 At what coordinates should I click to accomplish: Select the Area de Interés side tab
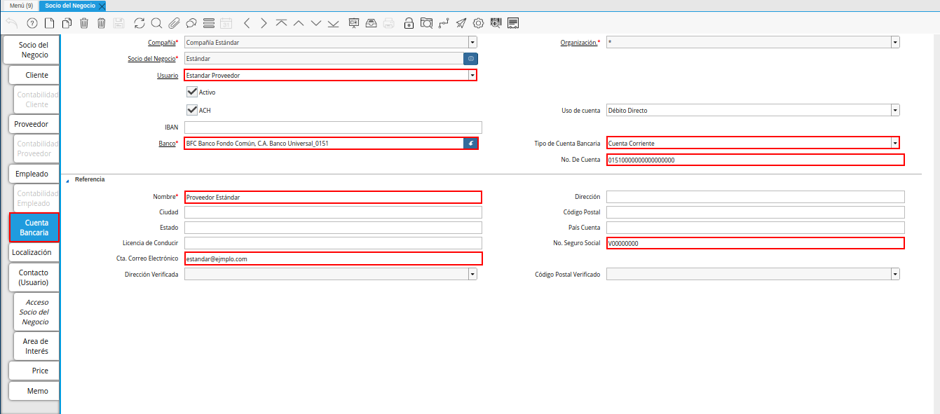[x=36, y=346]
